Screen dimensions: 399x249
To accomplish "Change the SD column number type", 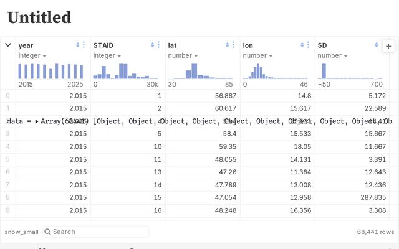I will click(x=332, y=55).
